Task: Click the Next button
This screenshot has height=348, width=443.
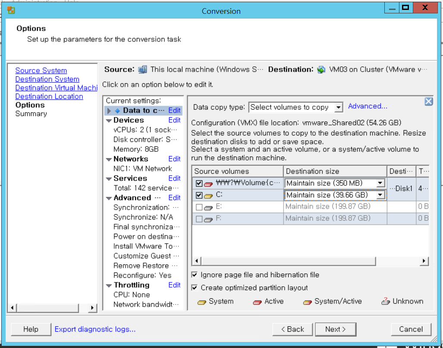Action: tap(335, 329)
